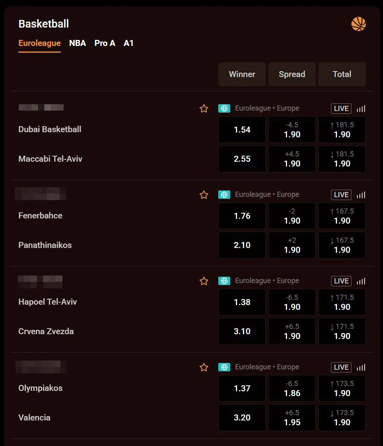Open Fenerbahce team name

40,216
